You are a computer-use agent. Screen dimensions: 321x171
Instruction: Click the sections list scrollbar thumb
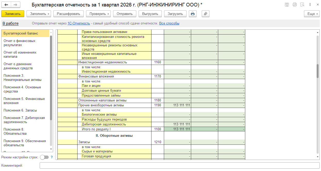51,77
